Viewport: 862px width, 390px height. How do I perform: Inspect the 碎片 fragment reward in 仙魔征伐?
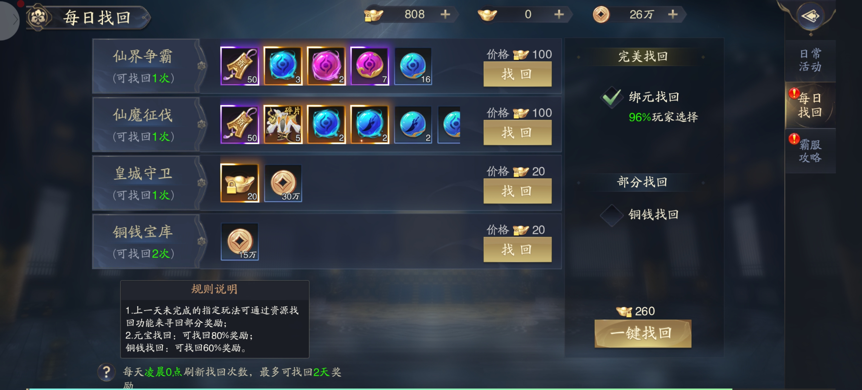click(x=283, y=124)
